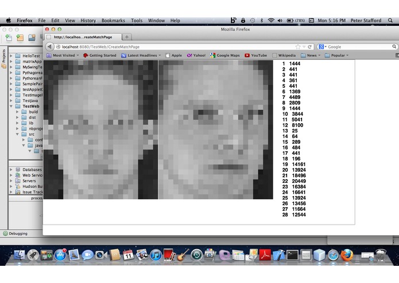Open the Bookmarks menu
Image resolution: width=399 pixels, height=283 pixels.
tap(113, 21)
